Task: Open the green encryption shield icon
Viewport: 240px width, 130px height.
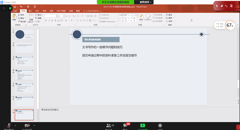Action: click(x=10, y=9)
